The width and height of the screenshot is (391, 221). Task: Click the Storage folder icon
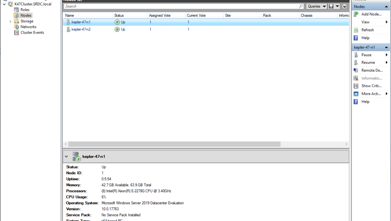point(16,21)
